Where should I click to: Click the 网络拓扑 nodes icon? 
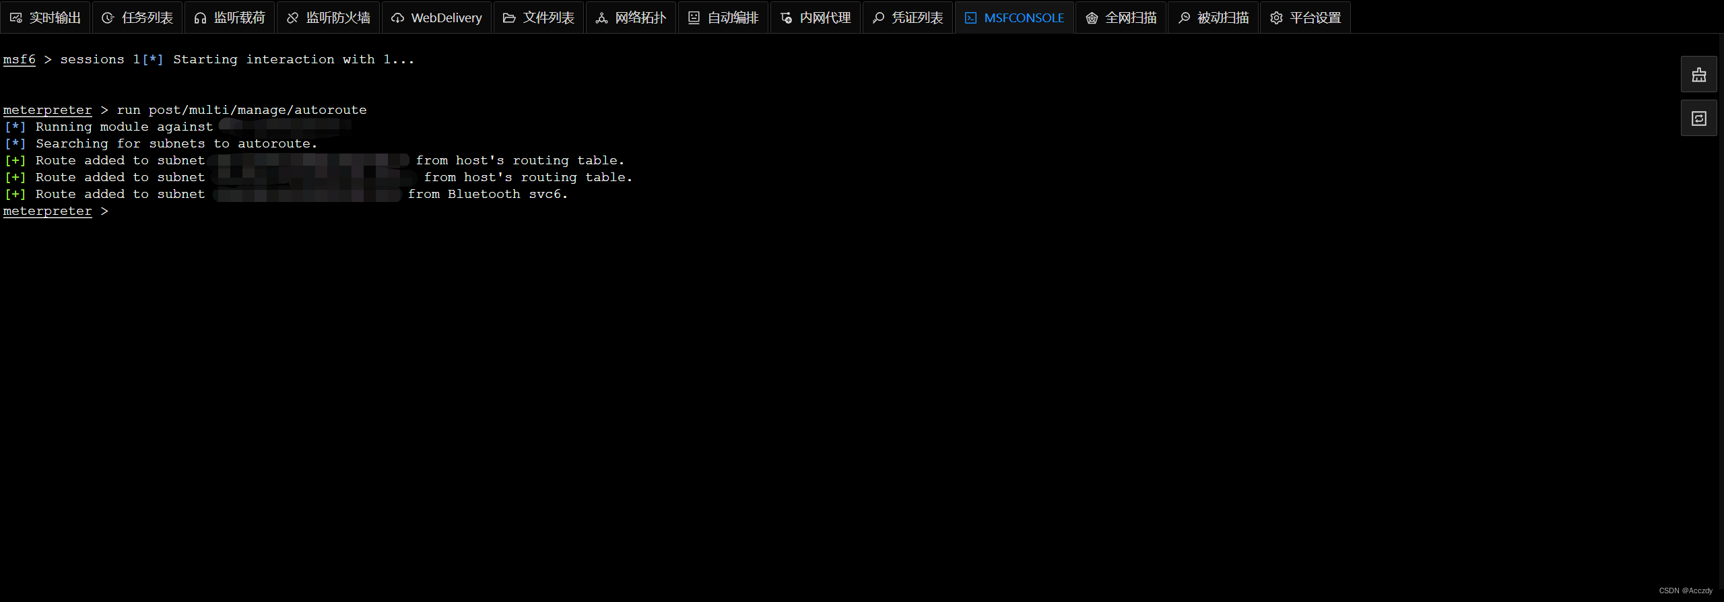point(601,18)
